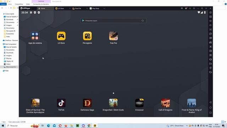Viewport: 227px width, 128px height.
Task: Close the Play Store tab
Action: pyautogui.click(x=104, y=9)
